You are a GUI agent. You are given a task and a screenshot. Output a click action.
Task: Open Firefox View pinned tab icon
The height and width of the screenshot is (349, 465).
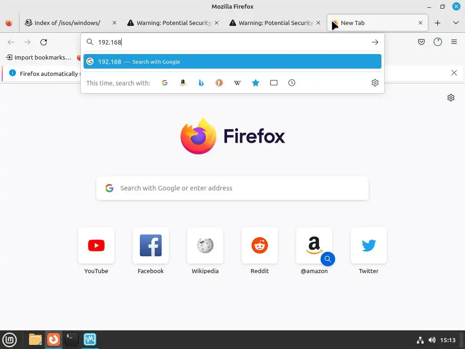(x=9, y=23)
